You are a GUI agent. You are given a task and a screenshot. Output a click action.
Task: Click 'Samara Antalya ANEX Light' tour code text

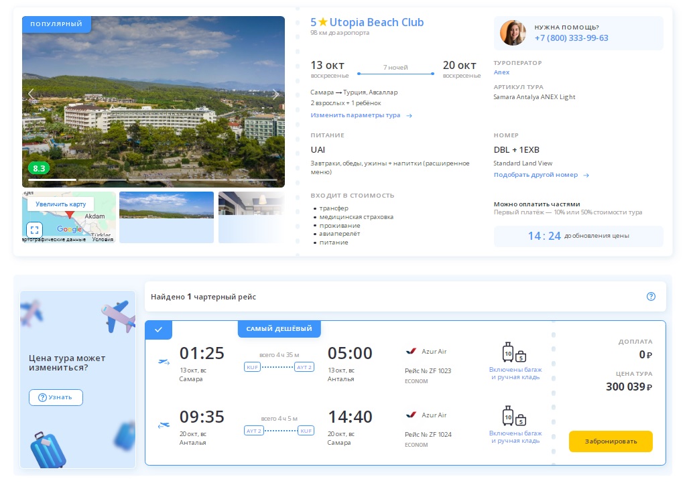pyautogui.click(x=534, y=97)
